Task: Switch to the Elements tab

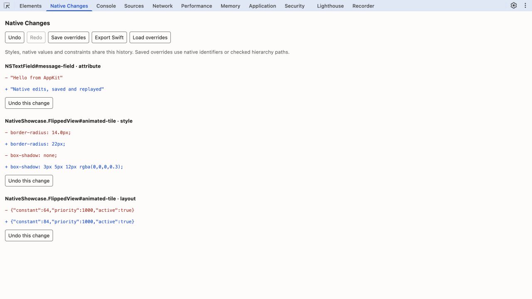Action: (x=30, y=6)
